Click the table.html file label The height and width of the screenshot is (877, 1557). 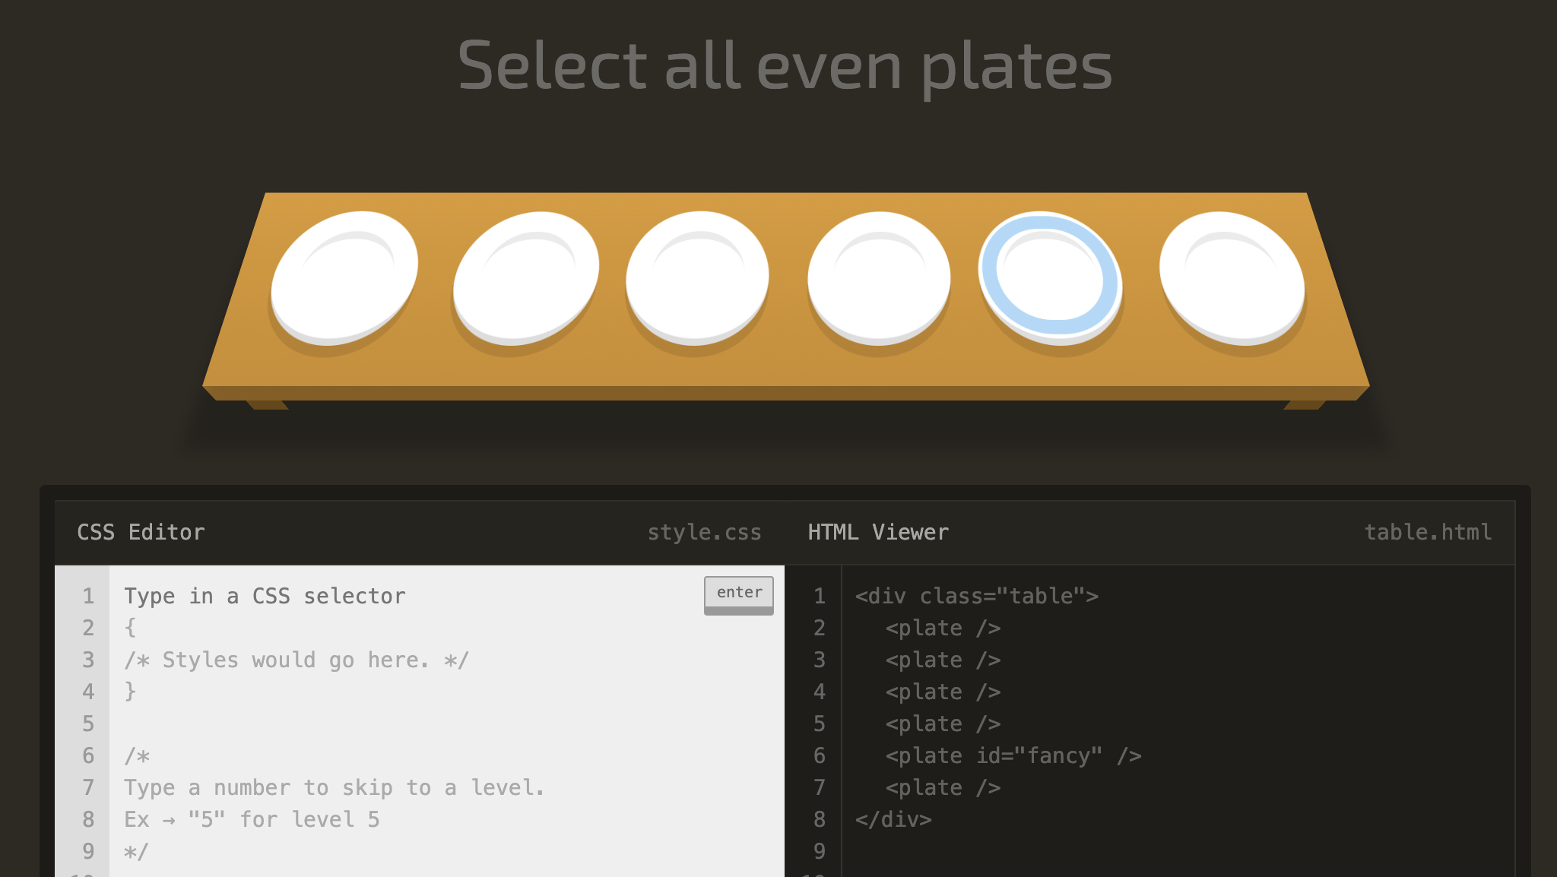tap(1428, 532)
